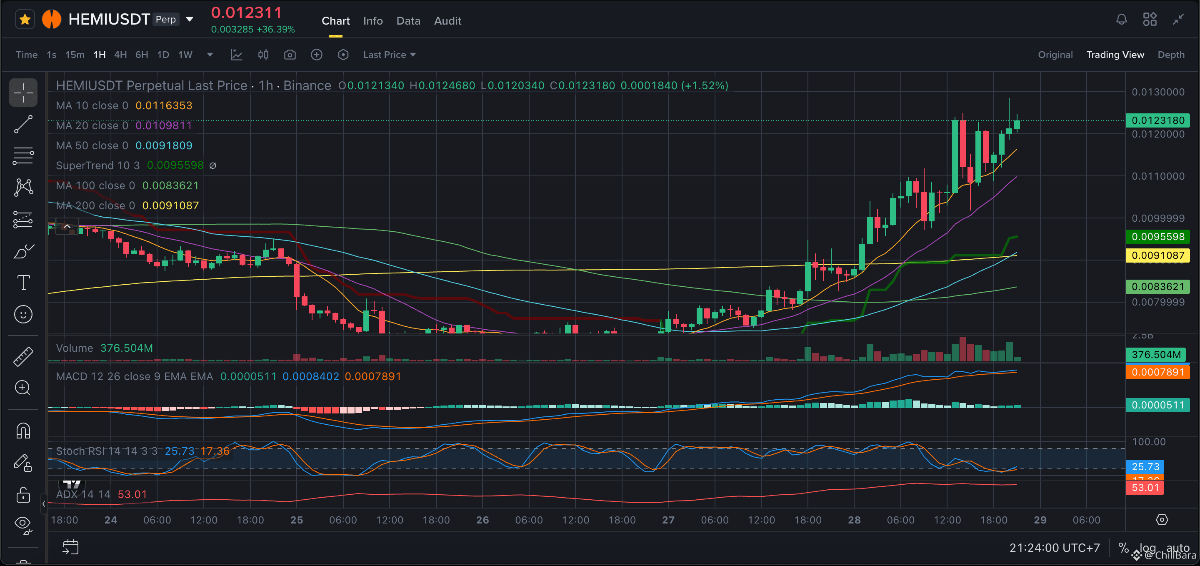Screen dimensions: 1200x566
Task: Expand the drawing toolbar side handle
Action: [x=43, y=503]
